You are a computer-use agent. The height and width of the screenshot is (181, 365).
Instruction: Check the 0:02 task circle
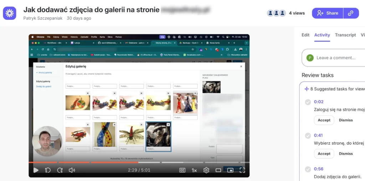click(308, 102)
